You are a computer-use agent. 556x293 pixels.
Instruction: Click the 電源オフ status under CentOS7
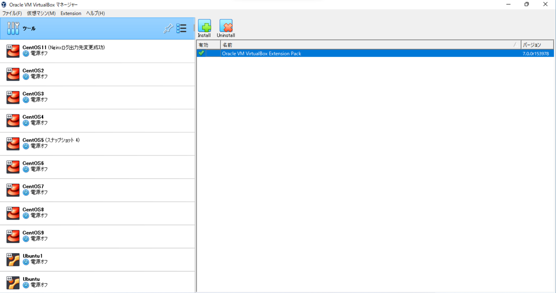tap(39, 193)
